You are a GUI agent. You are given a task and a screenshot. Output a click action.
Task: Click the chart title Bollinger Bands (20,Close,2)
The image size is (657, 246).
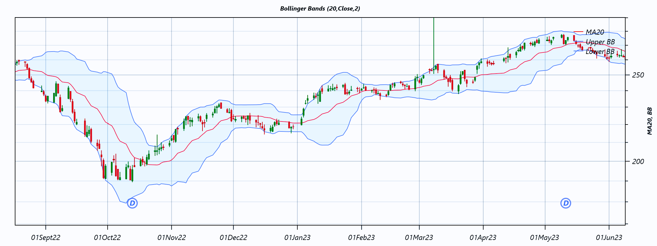(x=320, y=8)
